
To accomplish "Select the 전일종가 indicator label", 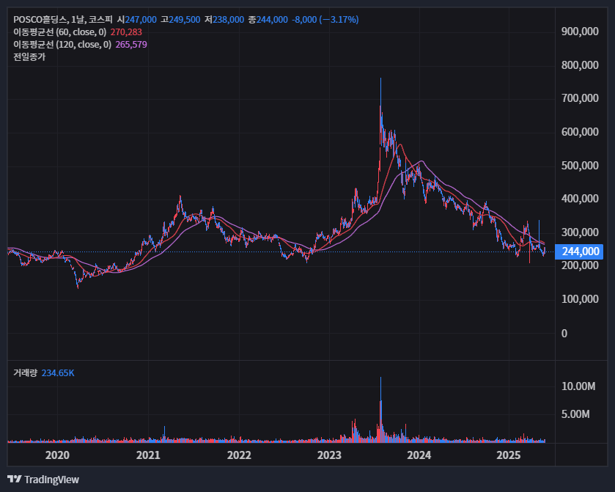I will pyautogui.click(x=29, y=57).
